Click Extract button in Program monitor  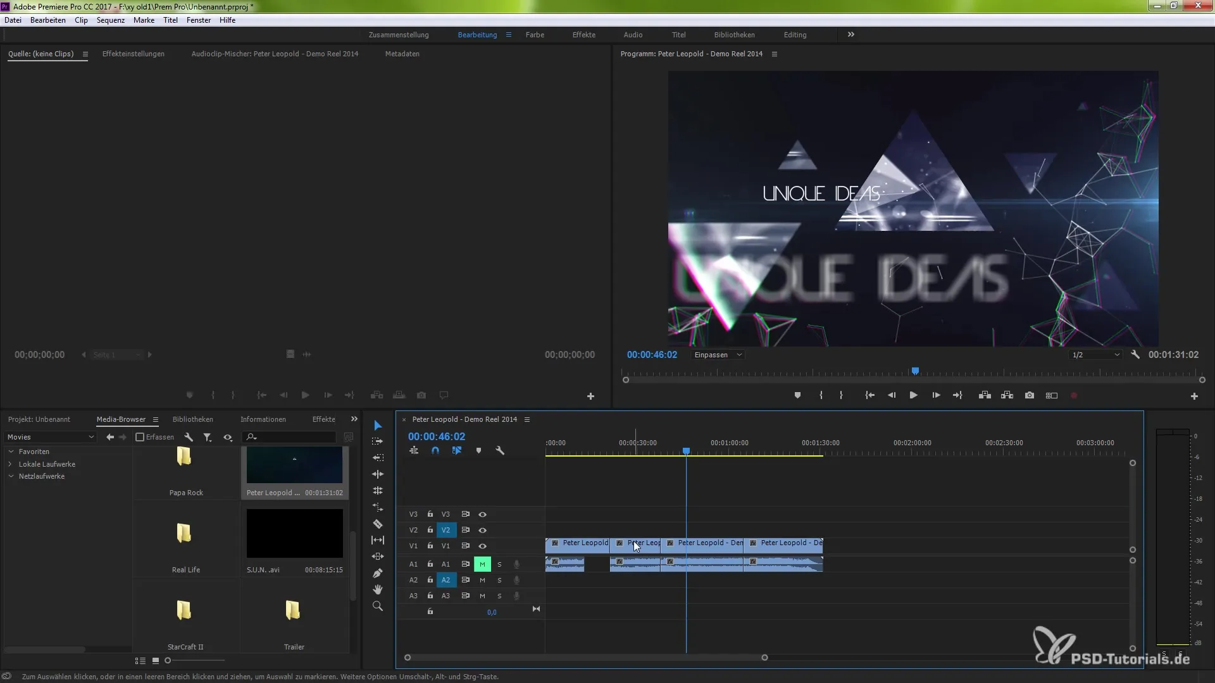tap(1007, 395)
